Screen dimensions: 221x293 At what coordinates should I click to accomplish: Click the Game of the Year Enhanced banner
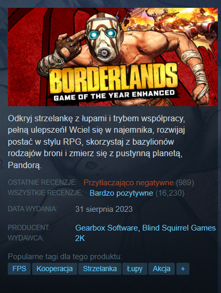click(114, 95)
